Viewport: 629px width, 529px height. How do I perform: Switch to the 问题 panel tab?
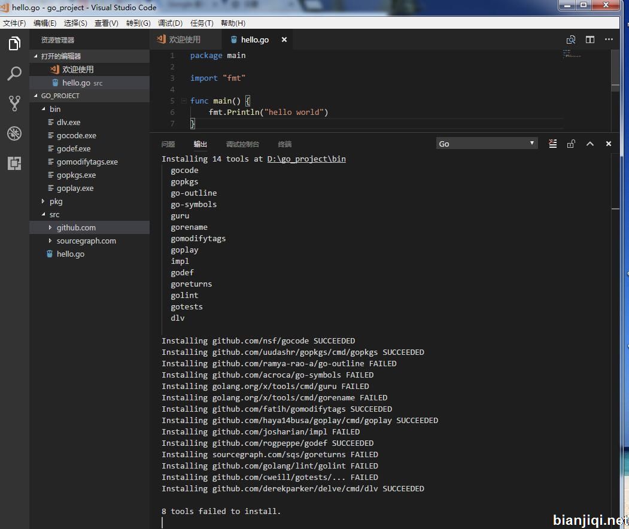click(x=168, y=144)
